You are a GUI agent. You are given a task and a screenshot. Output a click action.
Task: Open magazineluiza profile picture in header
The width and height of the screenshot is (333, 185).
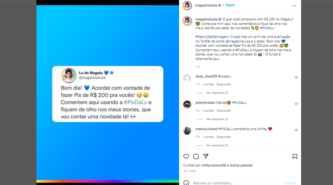pyautogui.click(x=187, y=6)
